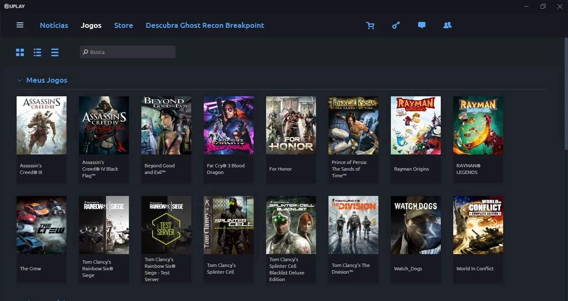Switch to large grid view
The height and width of the screenshot is (301, 568).
pyautogui.click(x=20, y=52)
